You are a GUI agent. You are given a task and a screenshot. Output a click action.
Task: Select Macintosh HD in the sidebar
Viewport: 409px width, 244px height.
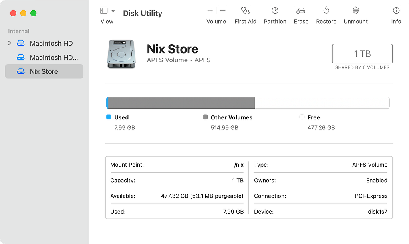[x=51, y=43]
